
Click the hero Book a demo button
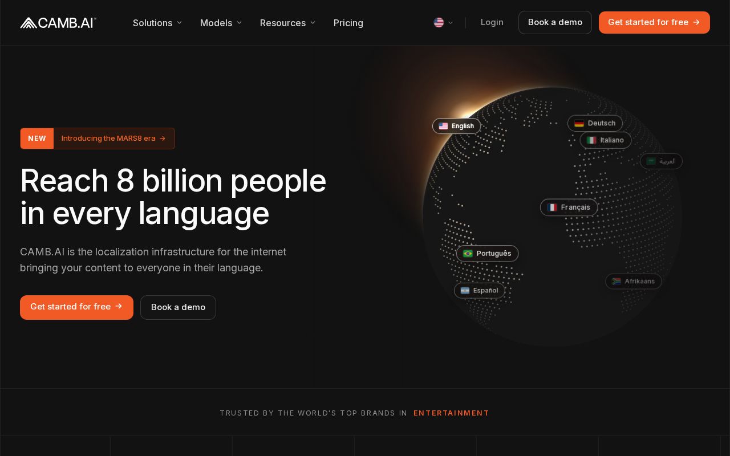tap(178, 307)
